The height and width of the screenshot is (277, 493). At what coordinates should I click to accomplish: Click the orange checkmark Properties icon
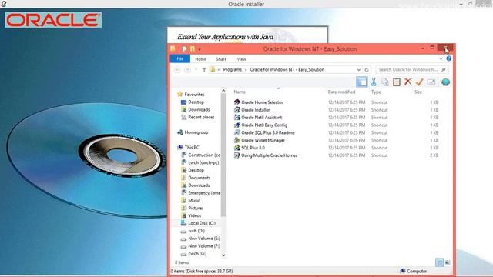(419, 82)
